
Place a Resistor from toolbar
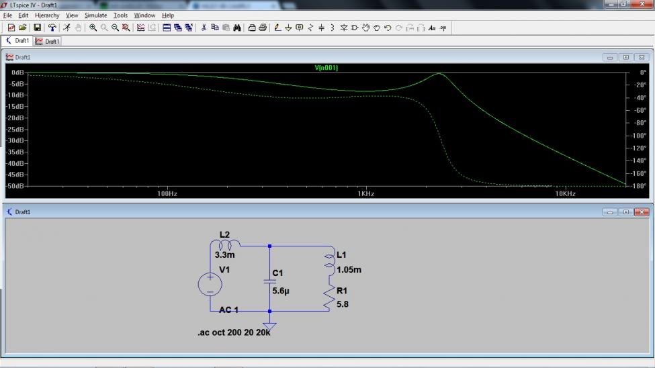310,28
